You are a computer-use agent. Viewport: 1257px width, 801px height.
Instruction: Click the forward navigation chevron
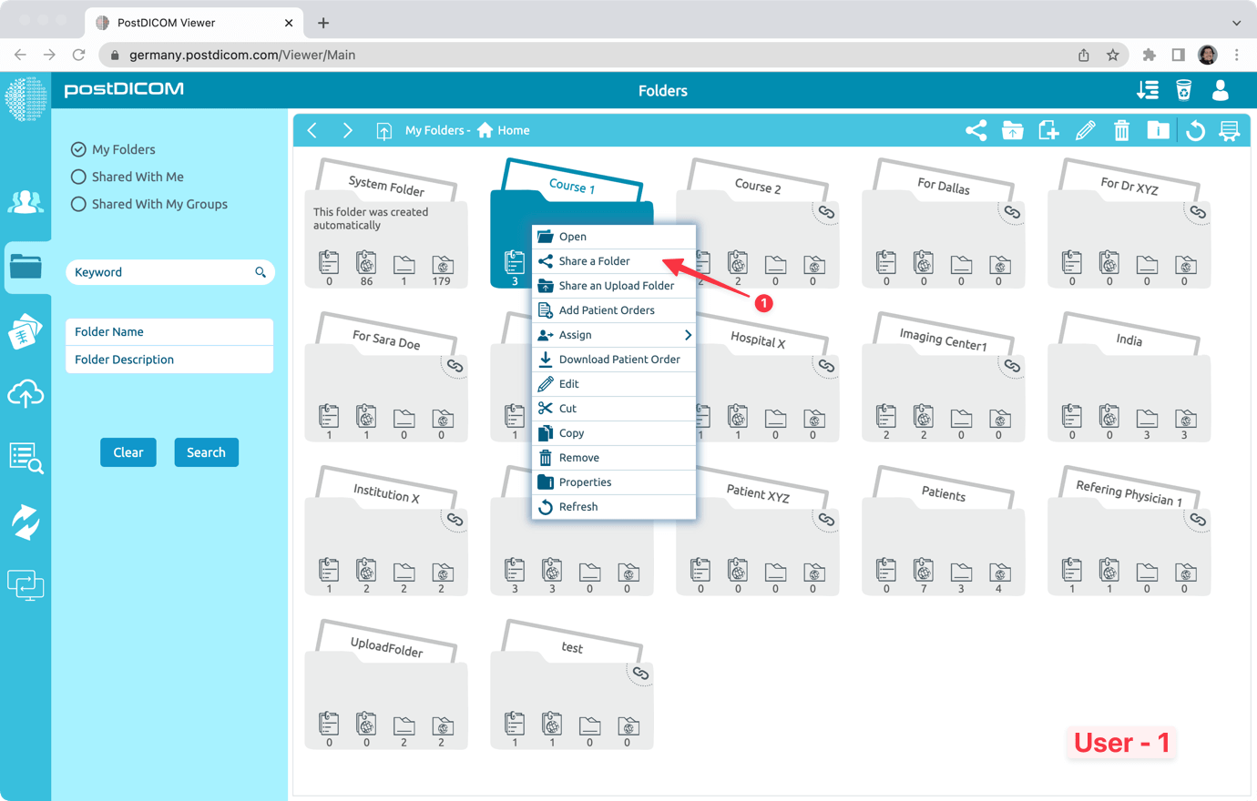[x=347, y=130]
